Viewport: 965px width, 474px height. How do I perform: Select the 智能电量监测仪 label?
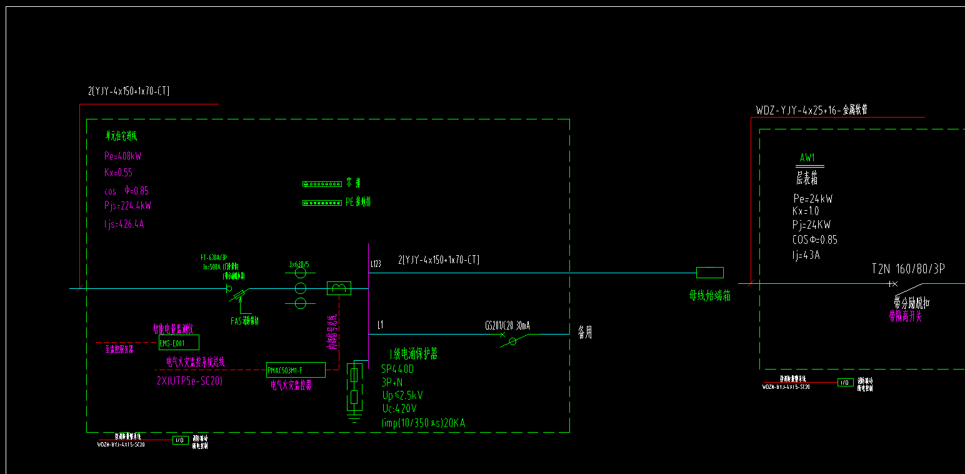(173, 329)
